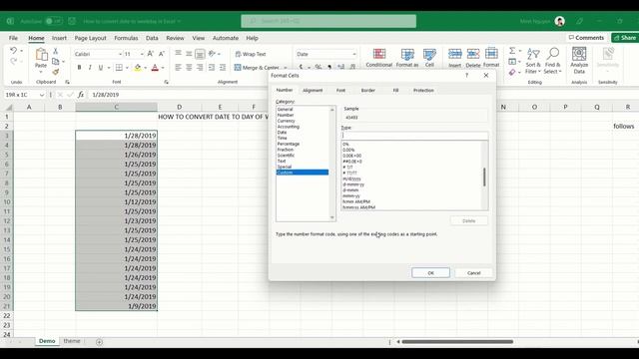Viewport: 639px width, 359px height.
Task: Expand the Name Box dropdown
Action: click(42, 95)
